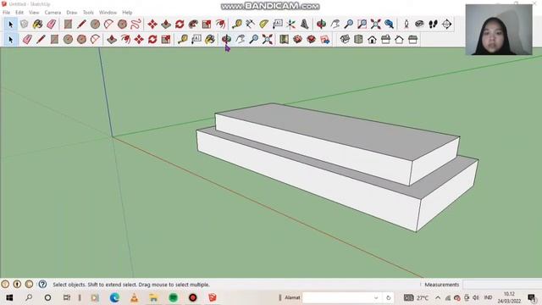
Task: Open the 3D Warehouse
Action: coord(297,39)
